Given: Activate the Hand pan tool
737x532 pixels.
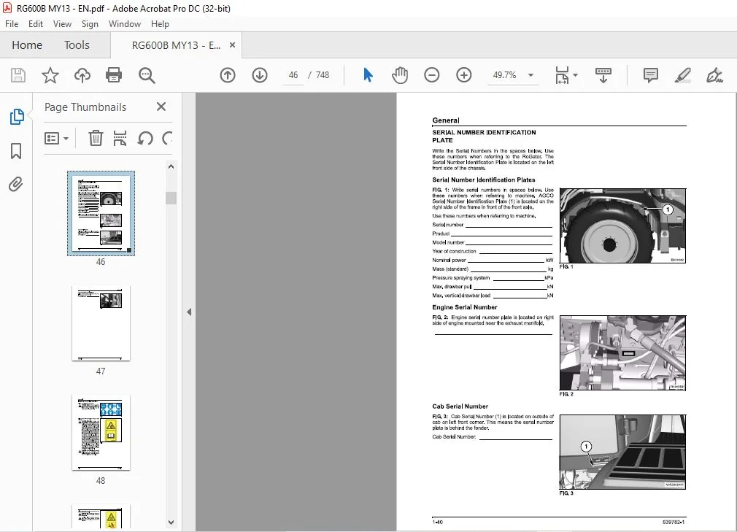Looking at the screenshot, I should click(x=400, y=75).
